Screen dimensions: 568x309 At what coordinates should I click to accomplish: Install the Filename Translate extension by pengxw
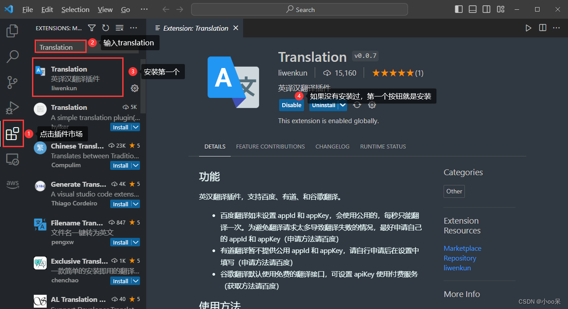coord(120,242)
